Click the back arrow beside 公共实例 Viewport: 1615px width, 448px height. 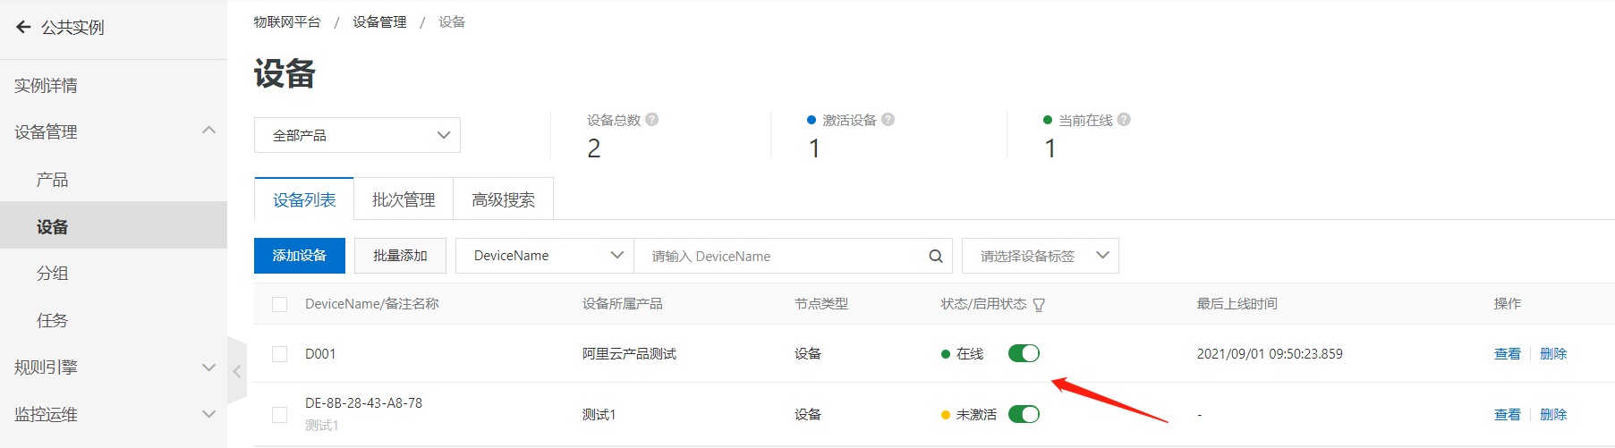(23, 27)
